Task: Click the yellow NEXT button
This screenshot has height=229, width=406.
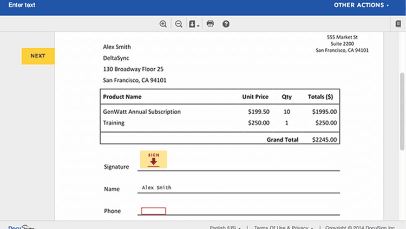Action: point(38,56)
